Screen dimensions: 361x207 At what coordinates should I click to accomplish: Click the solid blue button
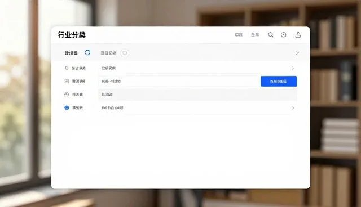tap(279, 81)
